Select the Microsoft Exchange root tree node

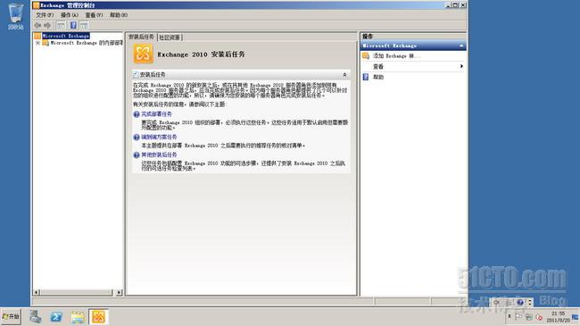pos(65,36)
